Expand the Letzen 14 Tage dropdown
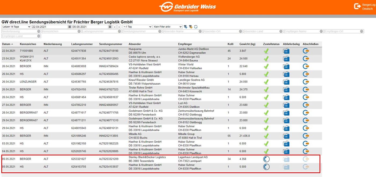Screen dimensions: 376x177 (x=16, y=27)
